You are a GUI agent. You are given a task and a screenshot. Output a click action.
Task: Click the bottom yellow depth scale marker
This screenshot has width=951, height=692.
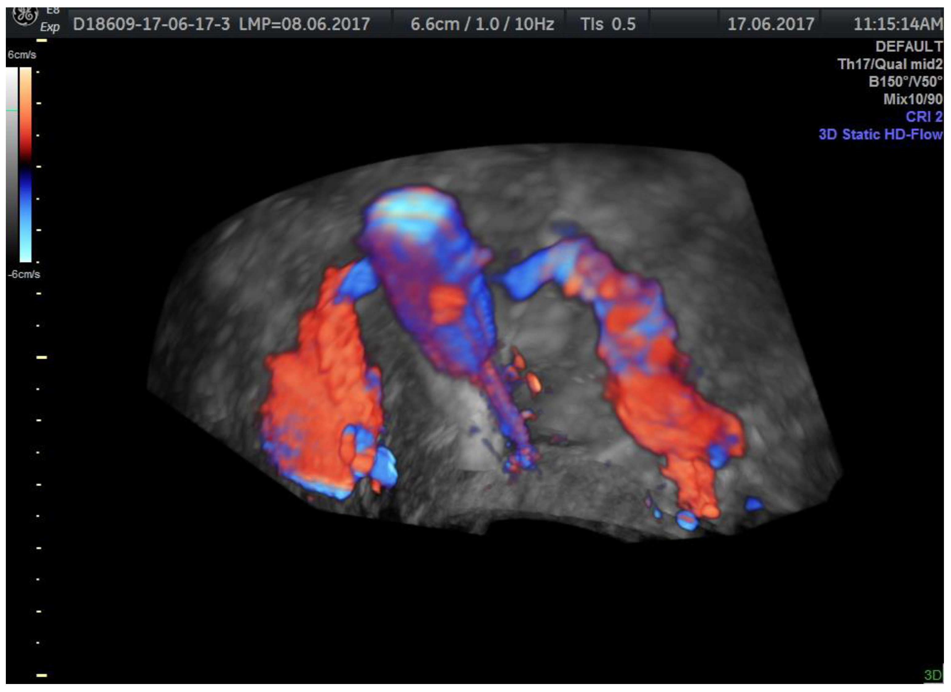coord(41,675)
